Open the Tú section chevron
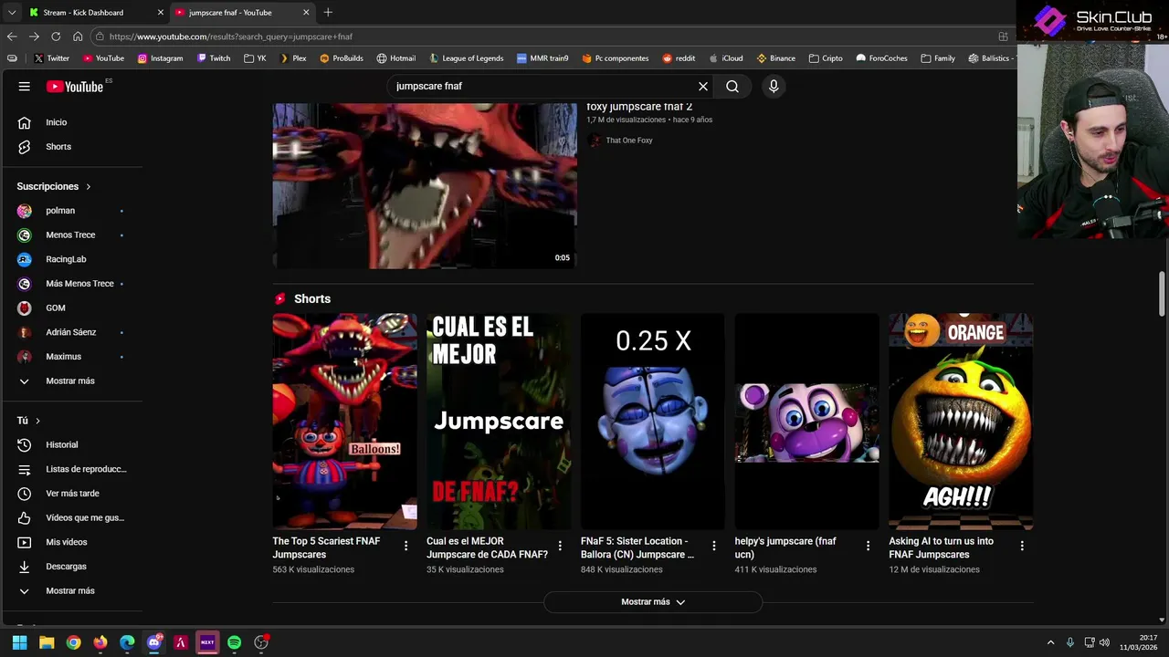 [x=37, y=421]
